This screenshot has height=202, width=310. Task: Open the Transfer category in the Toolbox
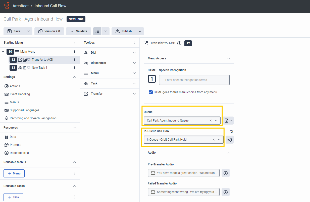pyautogui.click(x=110, y=93)
